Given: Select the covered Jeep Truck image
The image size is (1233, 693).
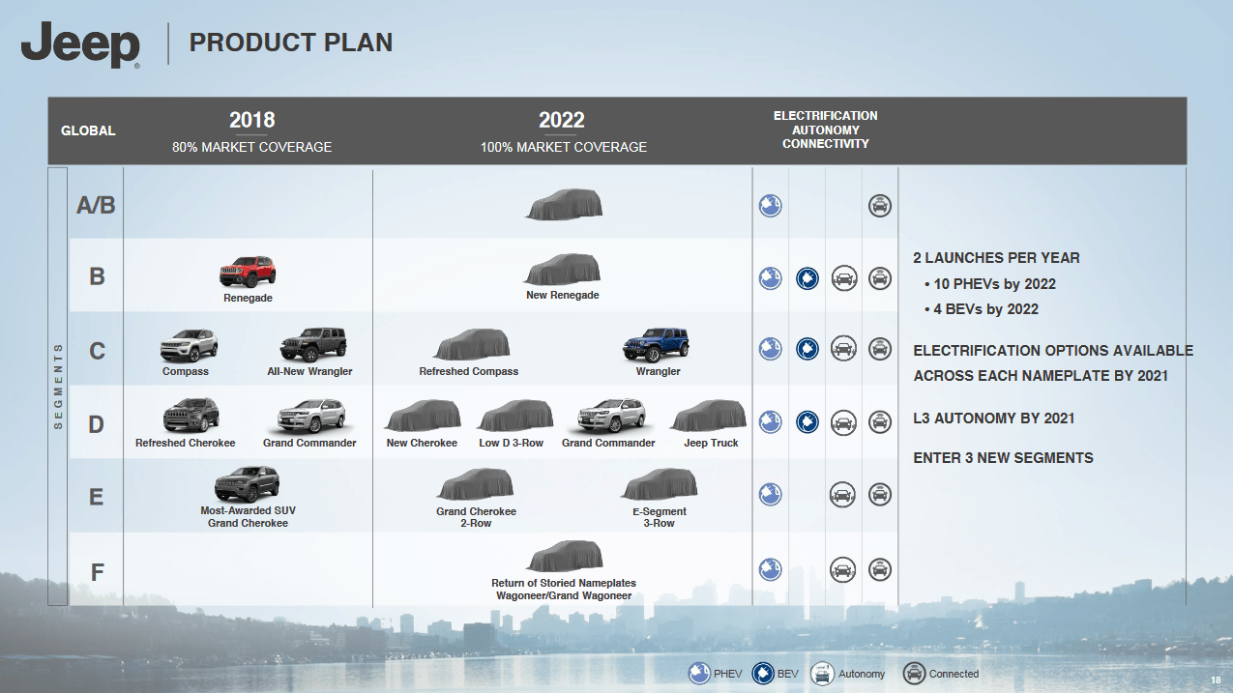Looking at the screenshot, I should (x=709, y=417).
